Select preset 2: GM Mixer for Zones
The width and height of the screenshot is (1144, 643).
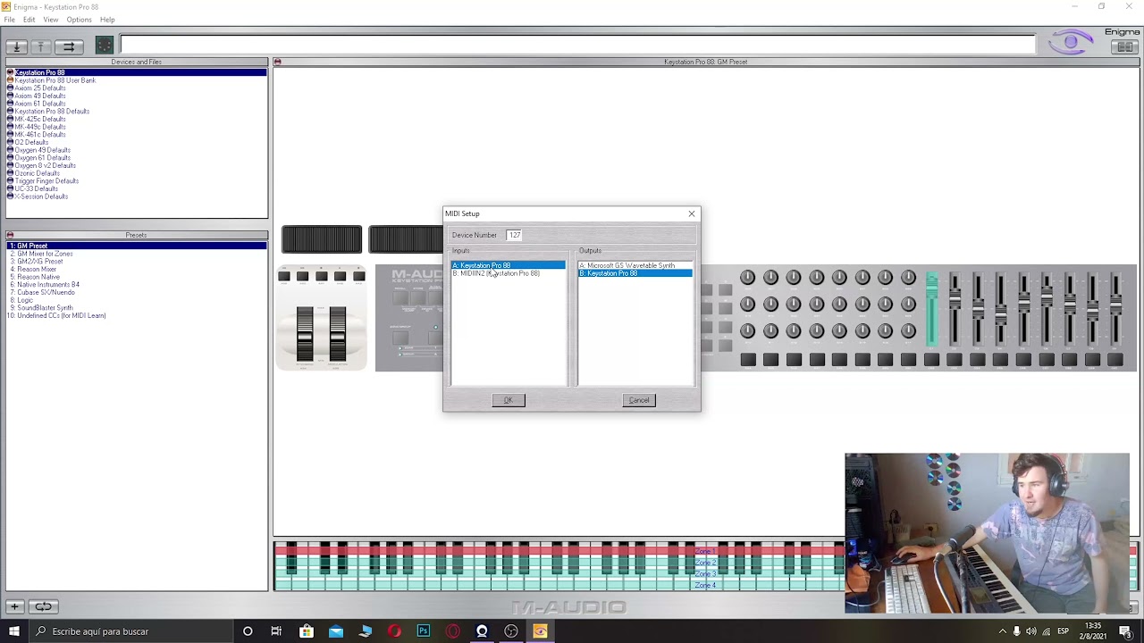pyautogui.click(x=42, y=254)
